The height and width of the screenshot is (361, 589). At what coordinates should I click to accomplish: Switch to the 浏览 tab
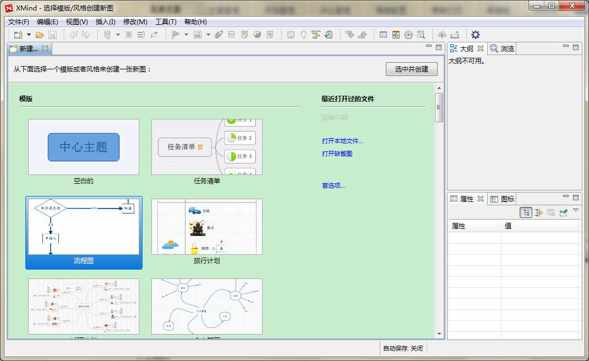502,49
